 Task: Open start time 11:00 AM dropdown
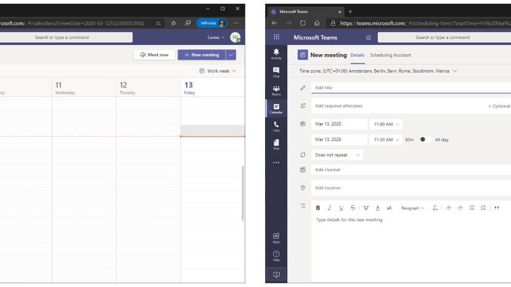point(386,124)
